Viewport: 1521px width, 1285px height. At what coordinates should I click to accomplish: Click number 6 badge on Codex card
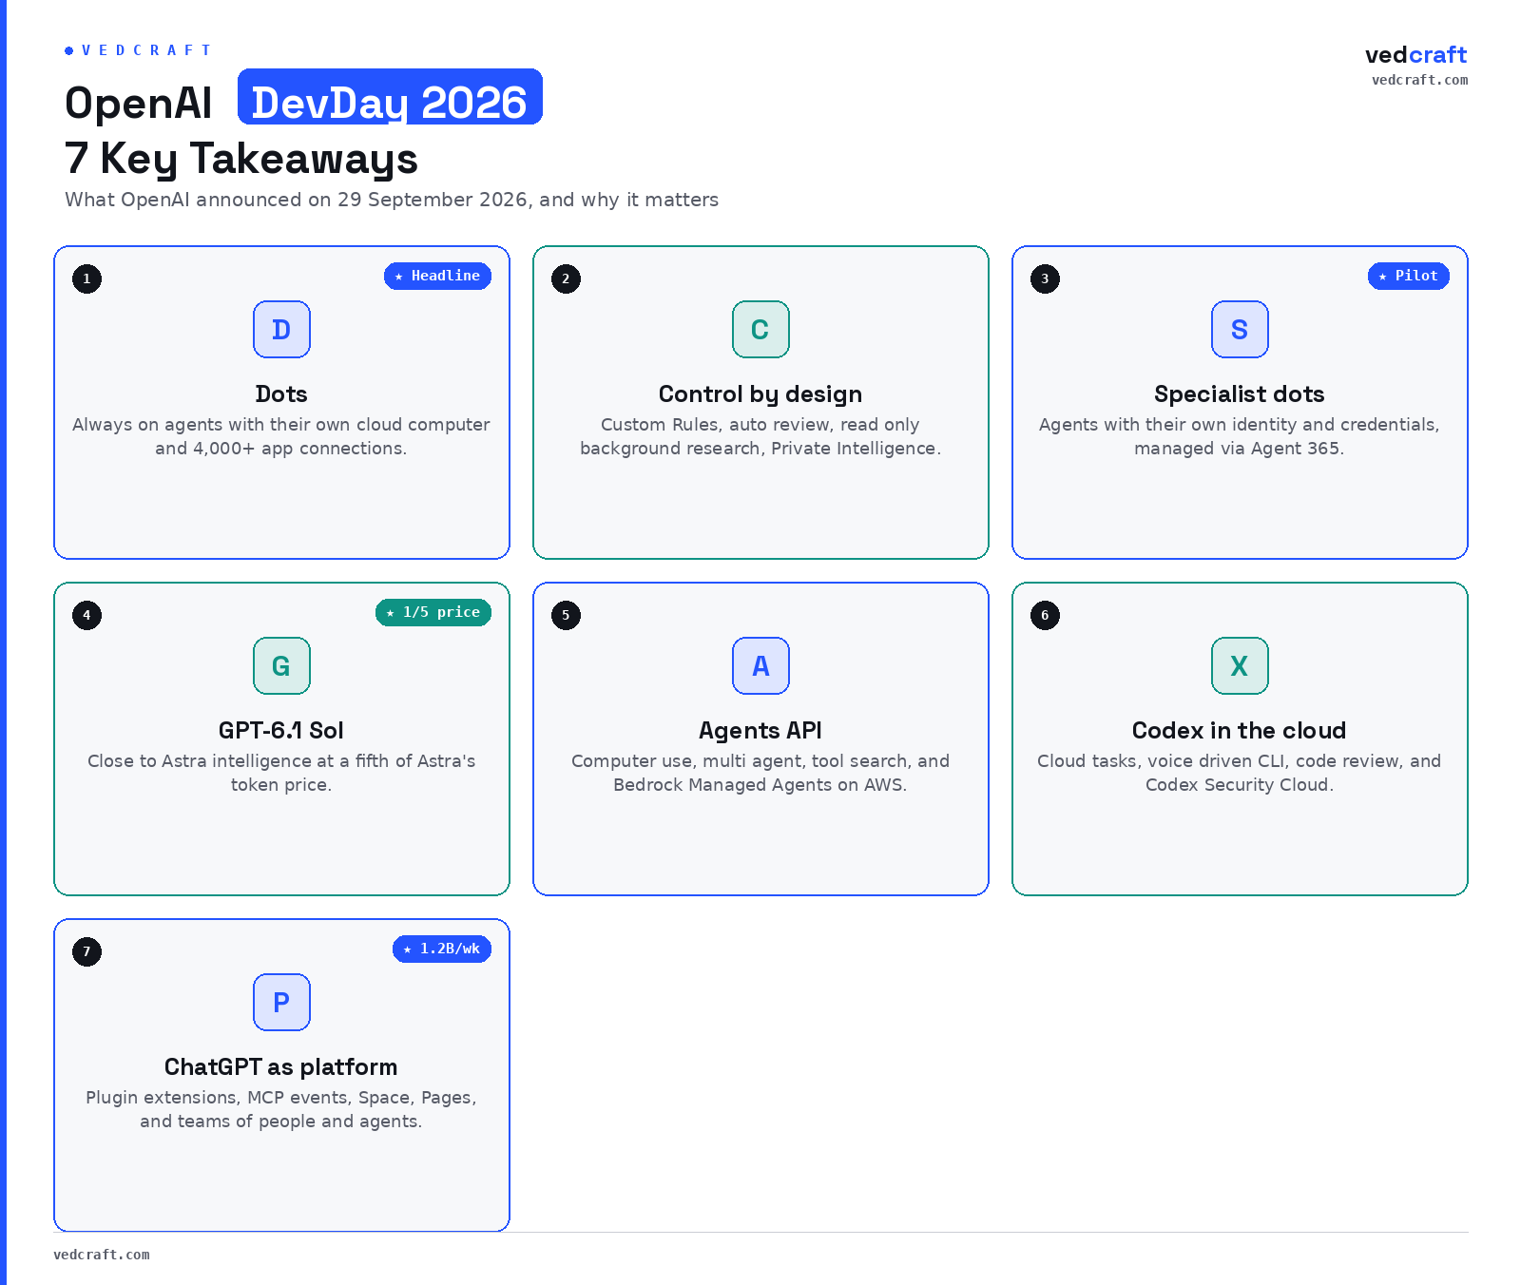(1045, 615)
